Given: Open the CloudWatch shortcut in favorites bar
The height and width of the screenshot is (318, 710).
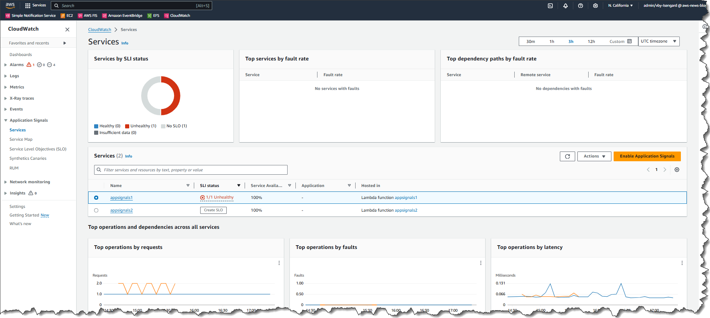Looking at the screenshot, I should point(177,16).
